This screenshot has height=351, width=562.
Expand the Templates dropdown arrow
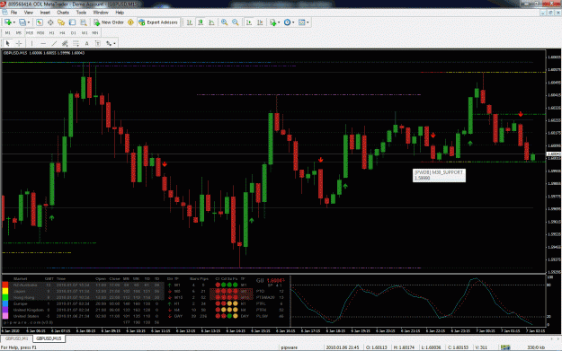(x=308, y=22)
